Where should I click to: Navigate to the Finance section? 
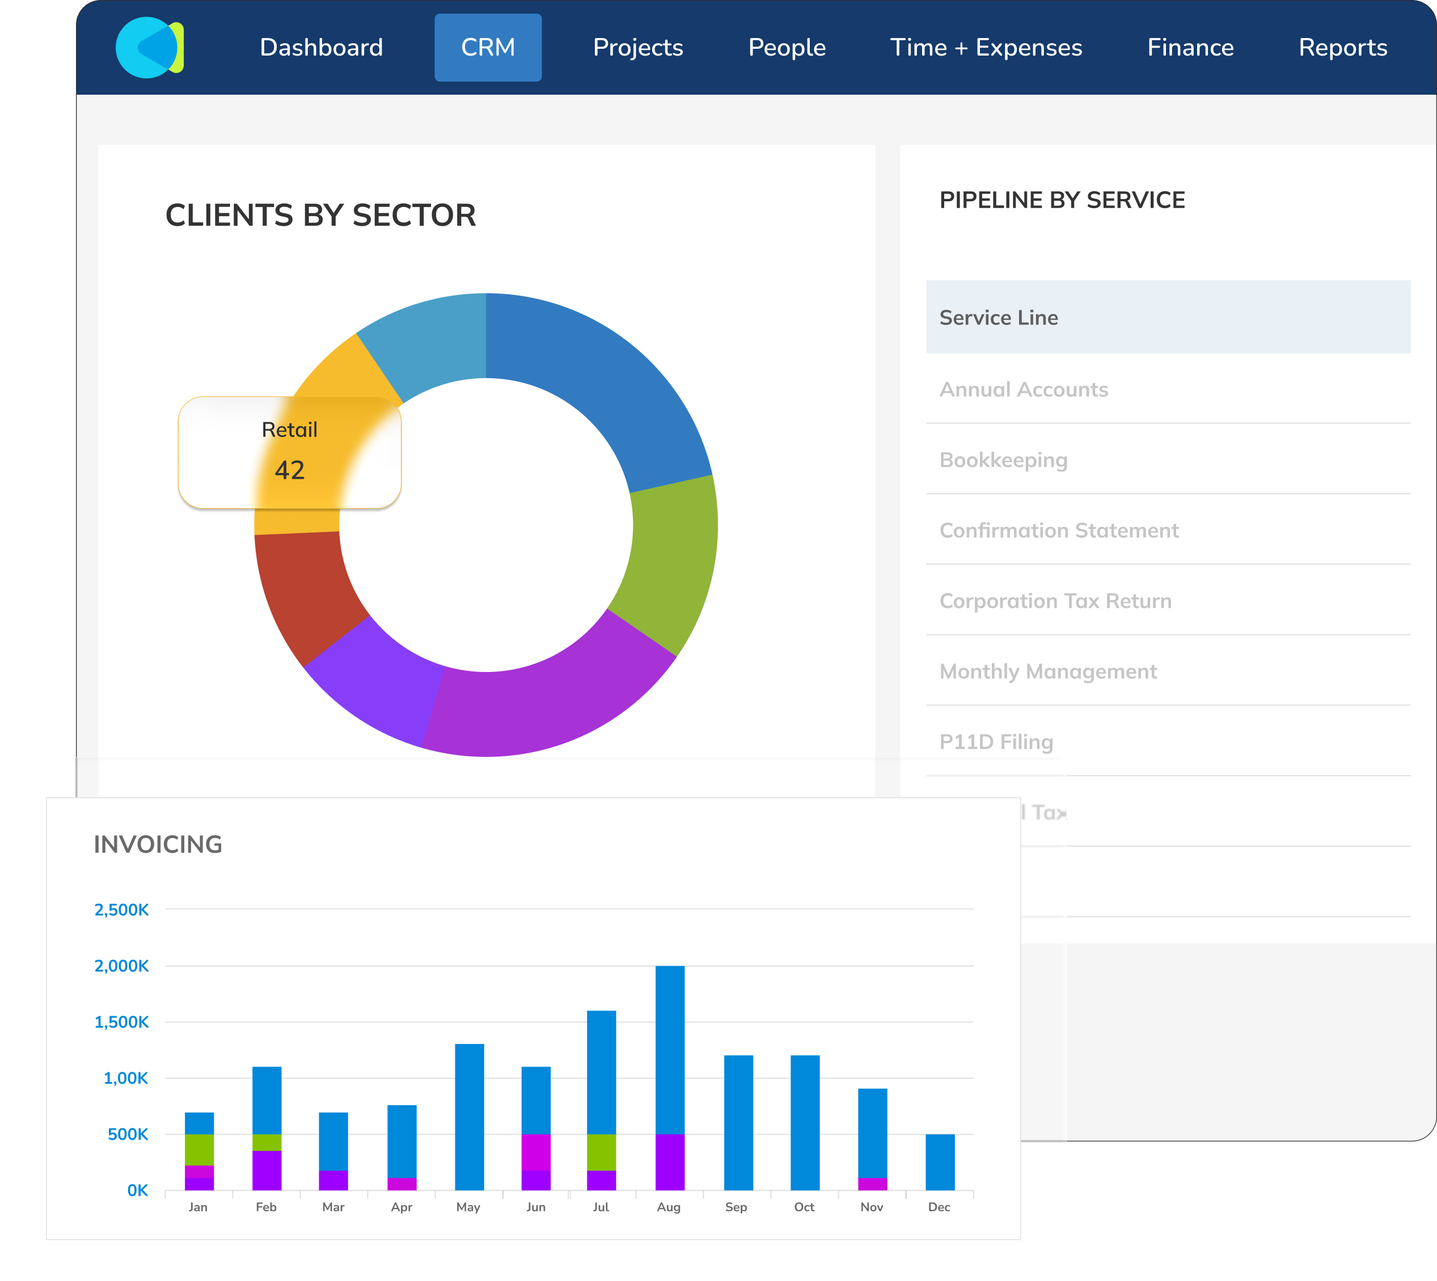click(1190, 47)
